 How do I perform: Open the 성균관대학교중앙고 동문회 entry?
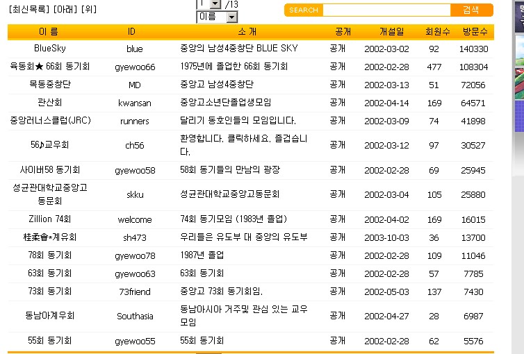click(49, 194)
